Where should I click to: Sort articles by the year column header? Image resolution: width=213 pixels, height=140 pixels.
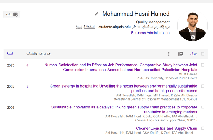coord(10,53)
